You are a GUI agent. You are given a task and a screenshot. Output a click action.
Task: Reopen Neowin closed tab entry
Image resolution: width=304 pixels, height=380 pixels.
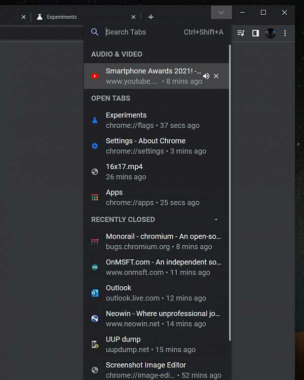(x=156, y=319)
